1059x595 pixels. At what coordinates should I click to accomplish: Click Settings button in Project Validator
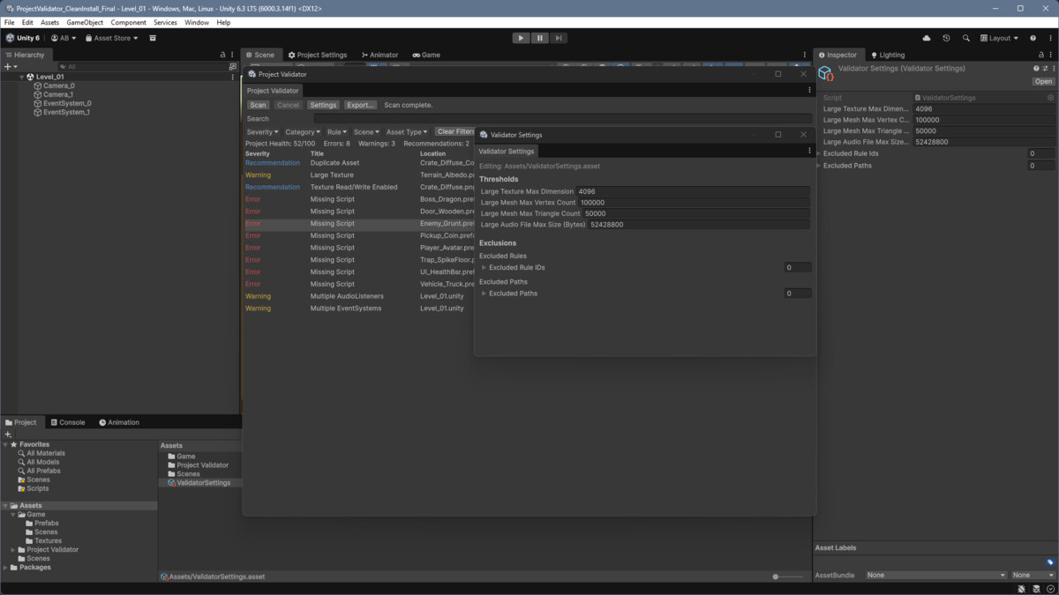click(323, 105)
